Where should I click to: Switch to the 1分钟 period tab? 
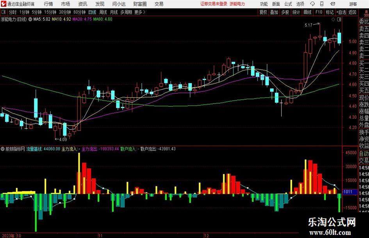click(x=24, y=12)
